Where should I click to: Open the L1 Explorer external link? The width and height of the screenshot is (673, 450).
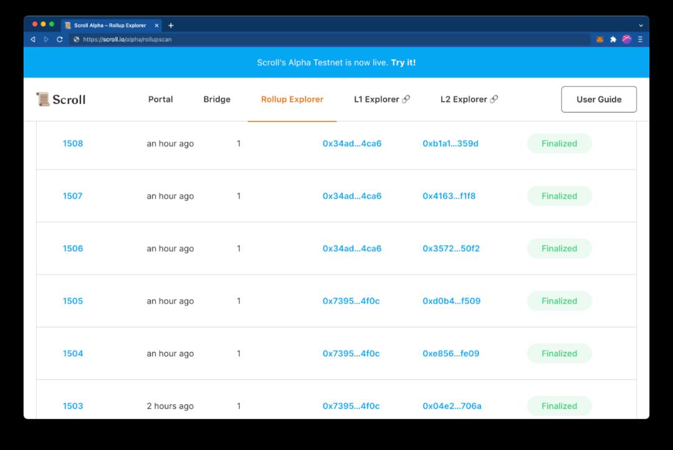pos(382,99)
